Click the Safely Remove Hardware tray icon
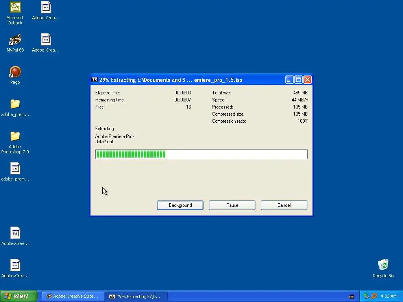Image resolution: width=403 pixels, height=302 pixels. (366, 296)
